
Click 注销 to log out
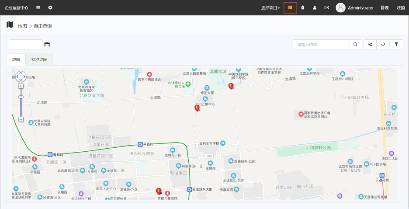click(400, 8)
